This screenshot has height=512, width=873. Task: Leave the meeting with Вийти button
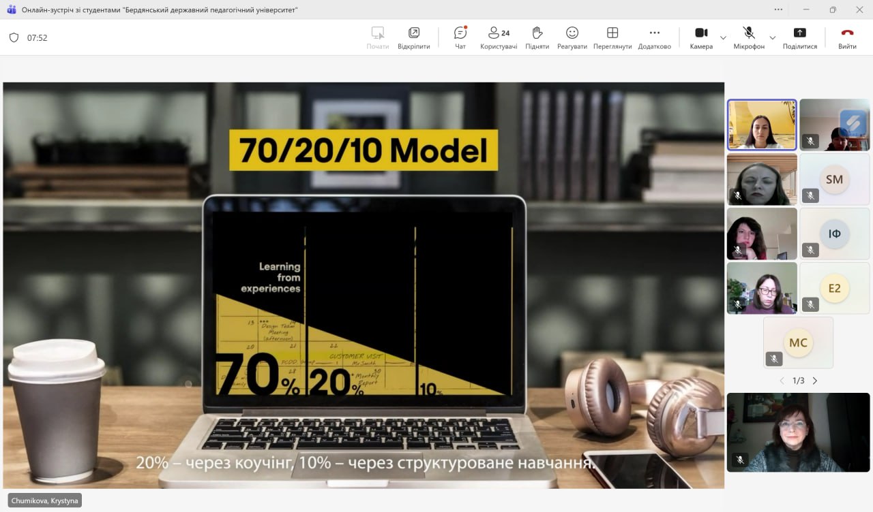click(847, 37)
